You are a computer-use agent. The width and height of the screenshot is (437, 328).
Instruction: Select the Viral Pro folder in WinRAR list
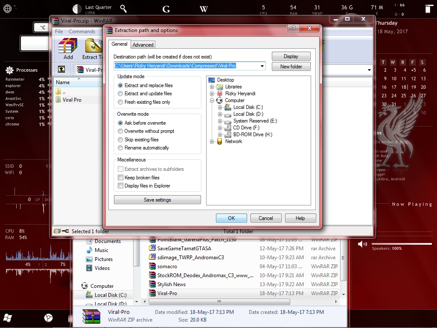(x=69, y=100)
